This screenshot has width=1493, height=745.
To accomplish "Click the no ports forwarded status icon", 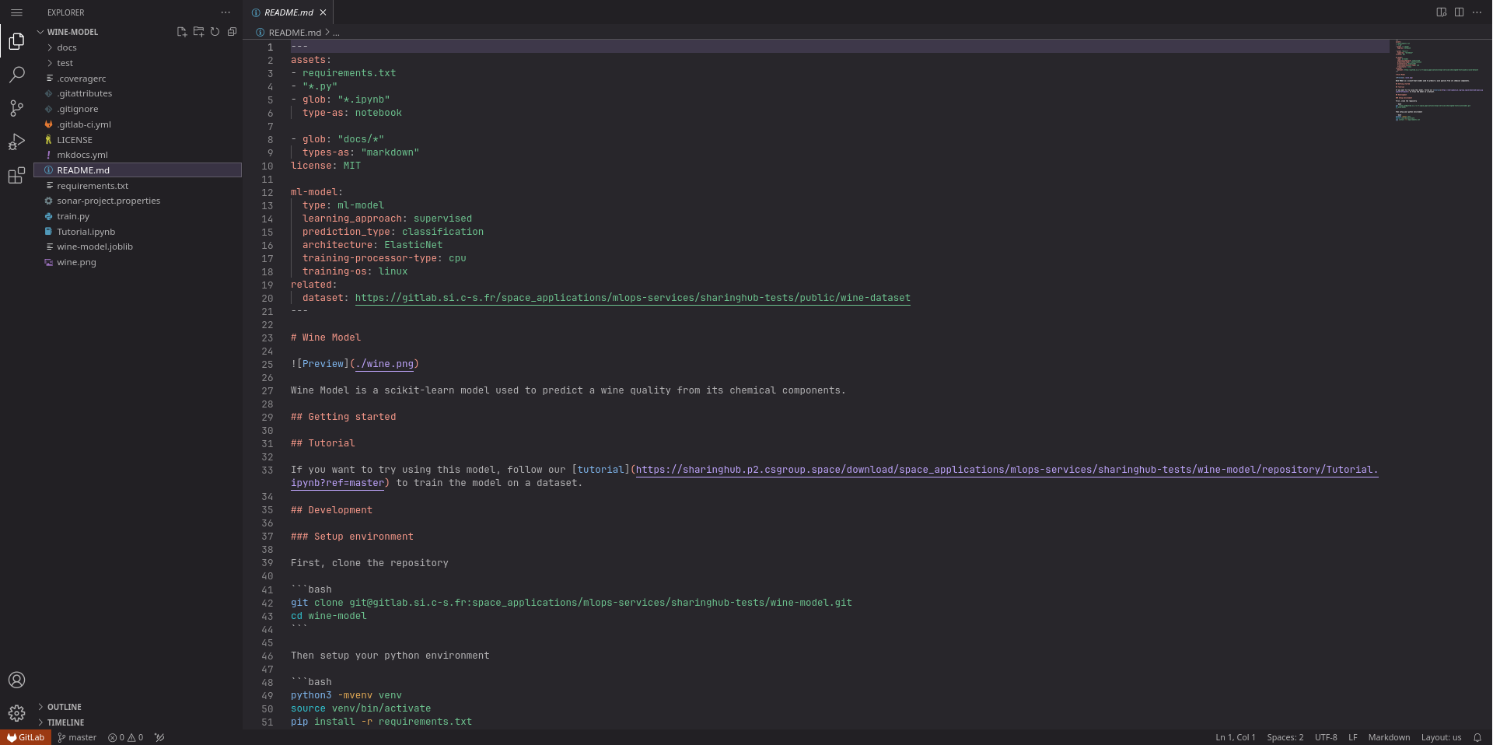I will 159,737.
